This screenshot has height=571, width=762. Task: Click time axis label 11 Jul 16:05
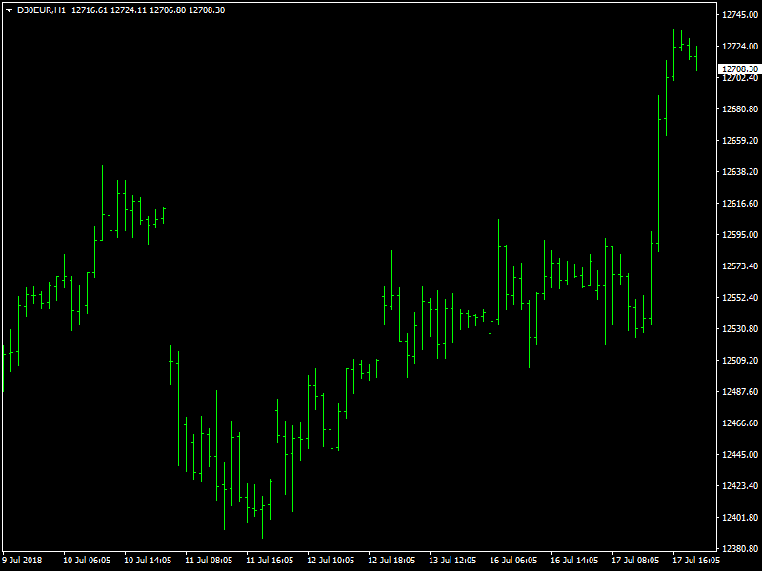(270, 561)
